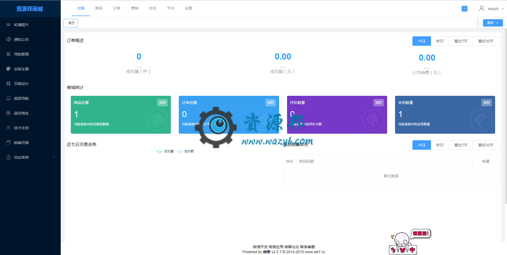Expand the 自定表单 sidebar submenu chevron
The width and height of the screenshot is (507, 255).
pyautogui.click(x=54, y=157)
